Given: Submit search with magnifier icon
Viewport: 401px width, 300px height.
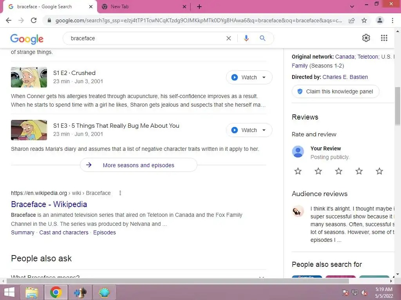Looking at the screenshot, I should point(262,38).
